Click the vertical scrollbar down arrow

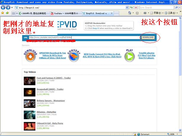[180, 130]
